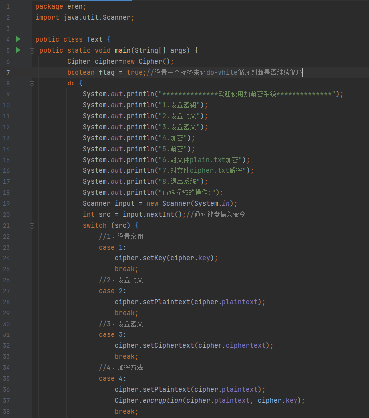Click the println string '8.退出系统'
This screenshot has height=418, width=369.
[179, 181]
